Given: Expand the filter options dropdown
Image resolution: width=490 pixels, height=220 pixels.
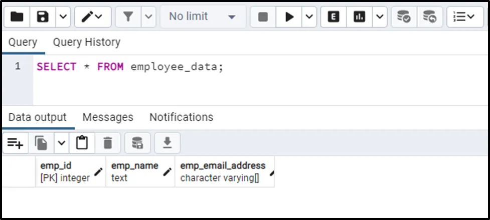Looking at the screenshot, I should pyautogui.click(x=148, y=17).
